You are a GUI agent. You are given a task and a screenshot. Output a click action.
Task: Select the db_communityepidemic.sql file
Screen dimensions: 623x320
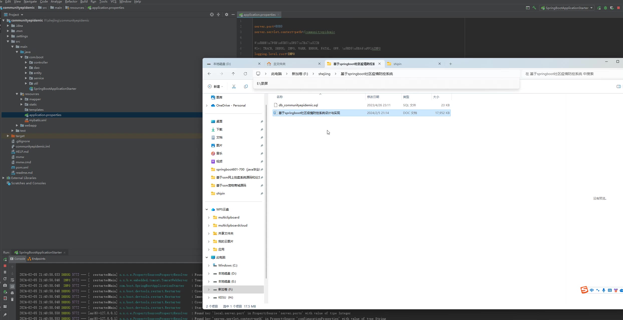pos(362,105)
